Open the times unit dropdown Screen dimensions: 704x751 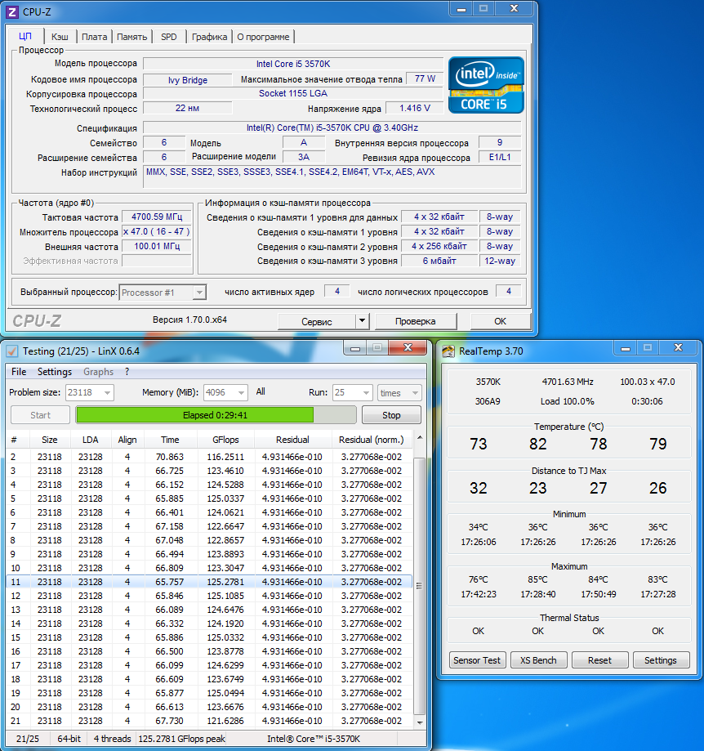click(415, 393)
